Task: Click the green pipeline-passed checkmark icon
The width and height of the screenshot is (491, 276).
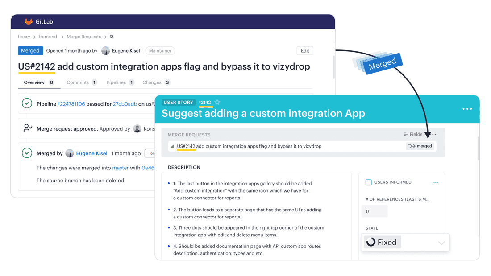Action: (x=27, y=103)
